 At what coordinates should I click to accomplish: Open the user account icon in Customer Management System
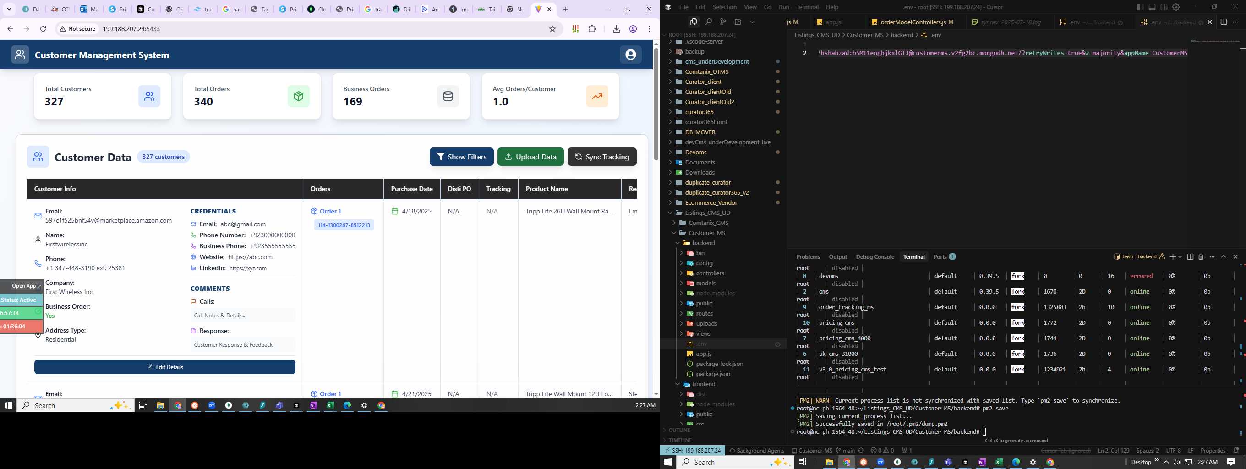pos(630,55)
